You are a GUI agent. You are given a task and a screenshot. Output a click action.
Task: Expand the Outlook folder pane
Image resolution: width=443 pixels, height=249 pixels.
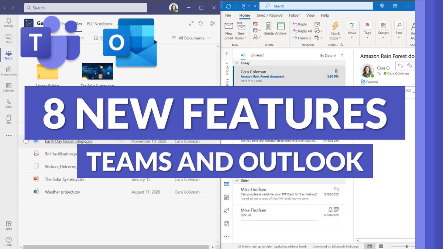[x=227, y=53]
